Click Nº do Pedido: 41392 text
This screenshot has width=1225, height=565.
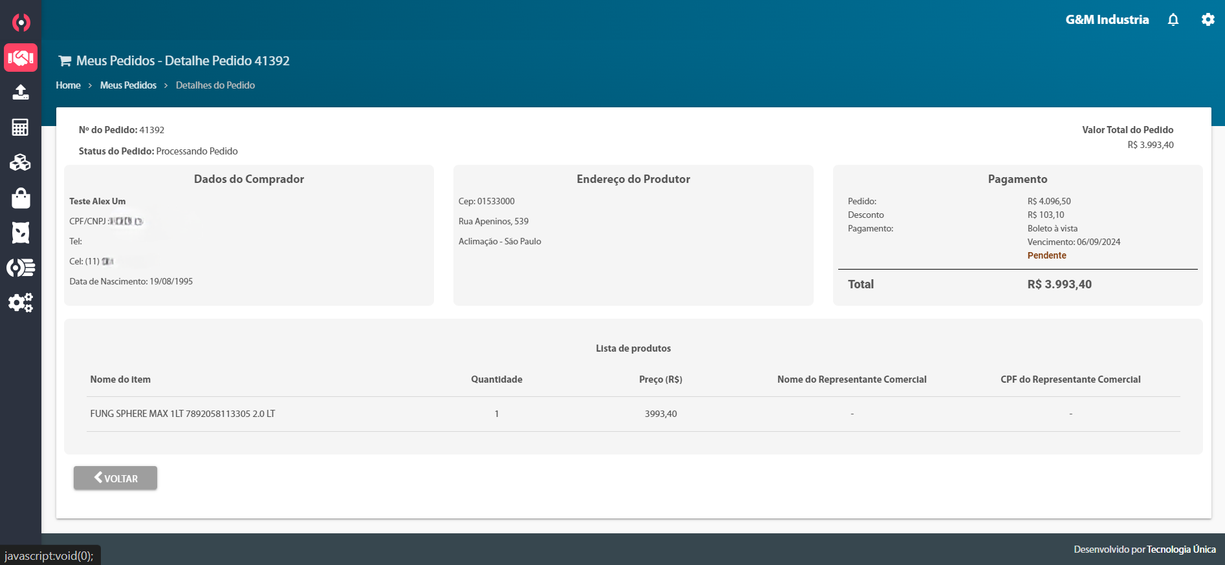(x=122, y=130)
